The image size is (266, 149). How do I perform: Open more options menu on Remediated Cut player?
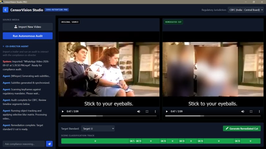tap(259, 112)
